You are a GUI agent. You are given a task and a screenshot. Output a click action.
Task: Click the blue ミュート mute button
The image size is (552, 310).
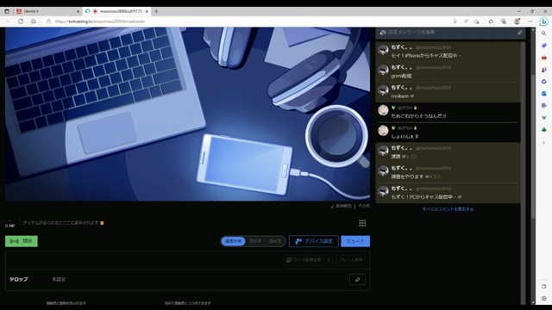(x=355, y=241)
